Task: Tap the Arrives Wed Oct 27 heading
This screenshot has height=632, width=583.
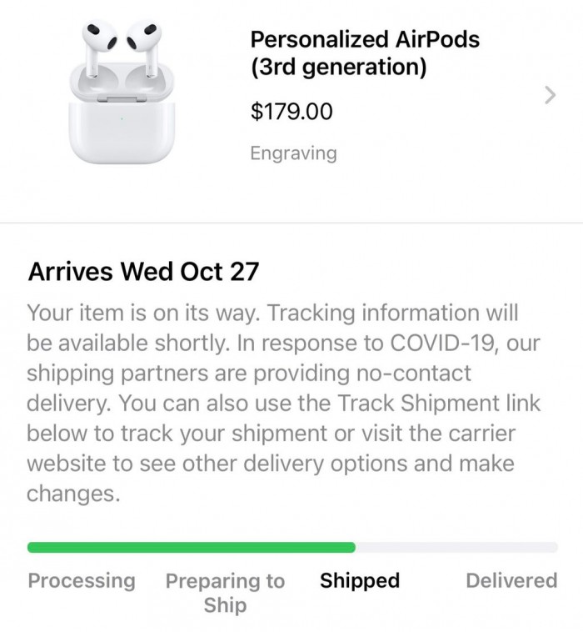Action: (x=143, y=271)
